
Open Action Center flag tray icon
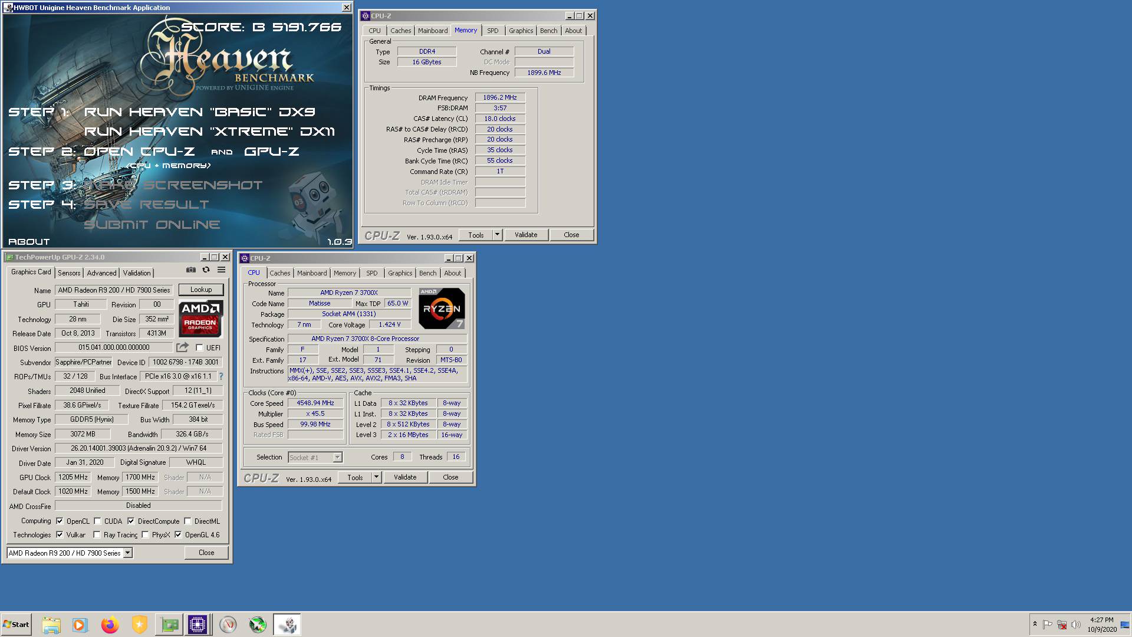coord(1048,625)
